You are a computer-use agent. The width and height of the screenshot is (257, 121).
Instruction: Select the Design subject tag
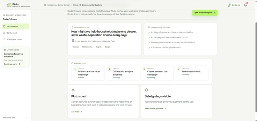coord(107,47)
